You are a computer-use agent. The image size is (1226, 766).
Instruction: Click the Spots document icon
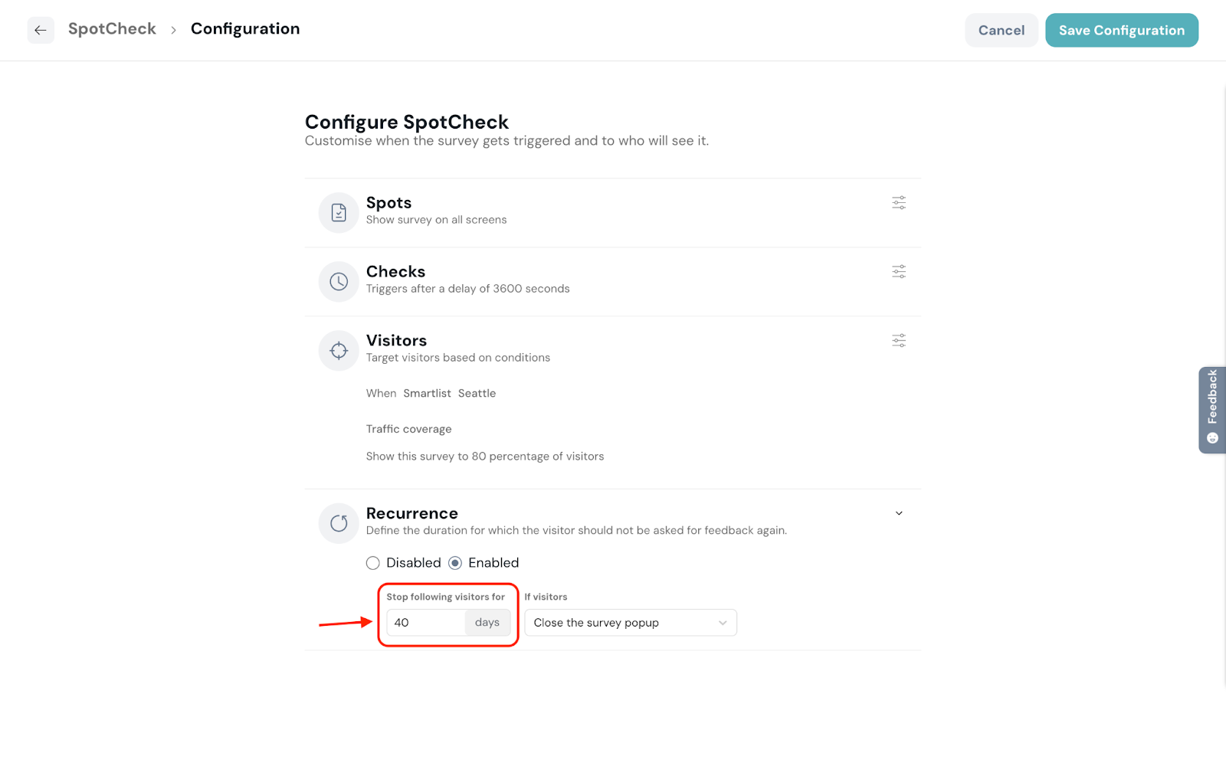(339, 213)
